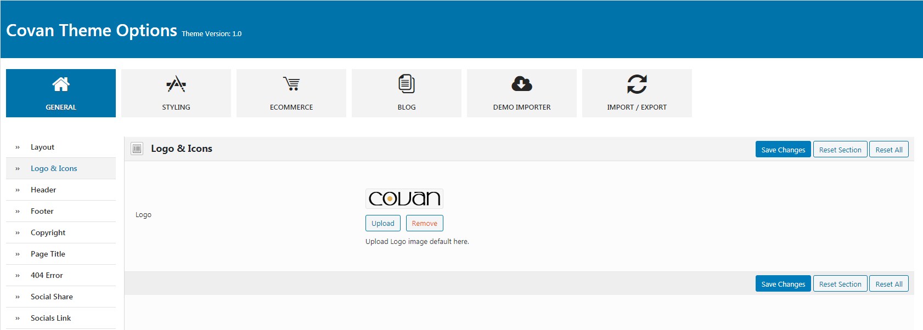
Task: Click the section icon beside Logo & Icons heading
Action: [x=137, y=149]
